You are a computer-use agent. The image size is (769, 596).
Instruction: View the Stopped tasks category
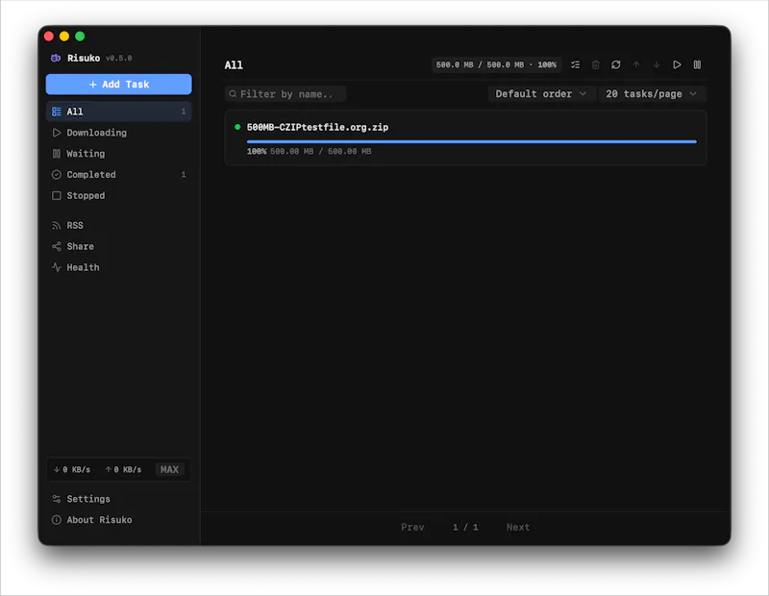coord(118,196)
